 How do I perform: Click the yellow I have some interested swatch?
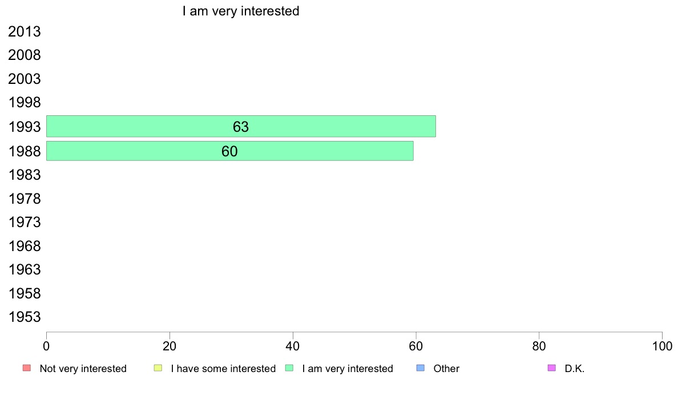pyautogui.click(x=158, y=368)
